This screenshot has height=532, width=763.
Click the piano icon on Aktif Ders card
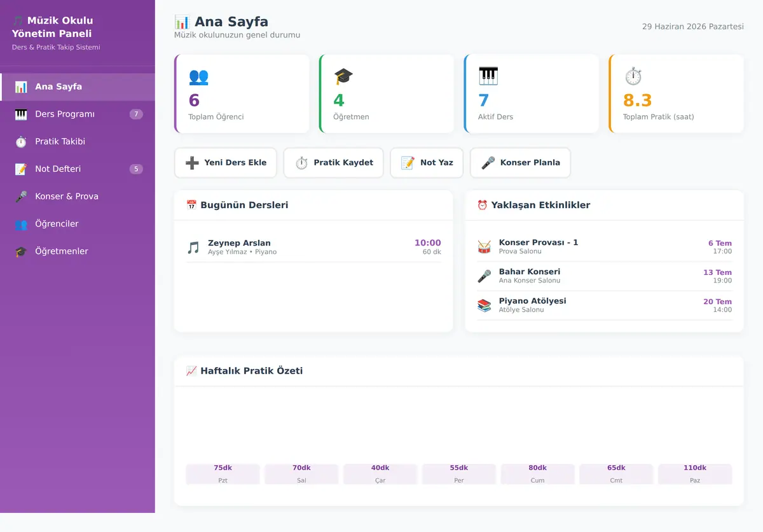pyautogui.click(x=488, y=77)
